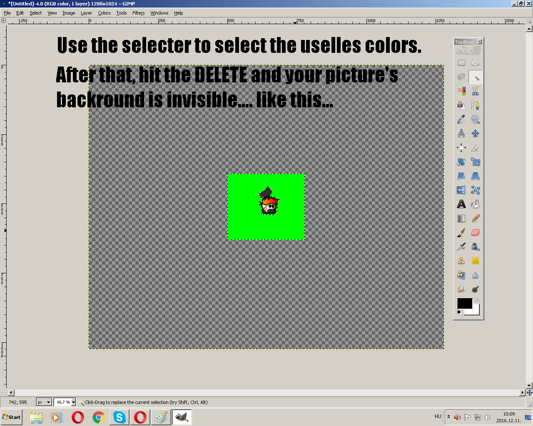Activate the Move tool
The image size is (533, 426).
point(476,133)
